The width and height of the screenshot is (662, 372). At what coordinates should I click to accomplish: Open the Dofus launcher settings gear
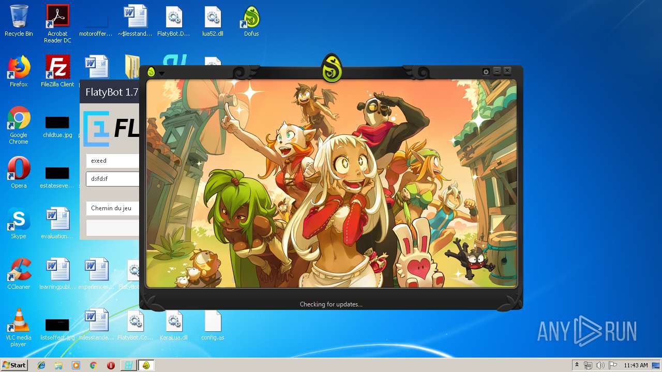click(486, 72)
